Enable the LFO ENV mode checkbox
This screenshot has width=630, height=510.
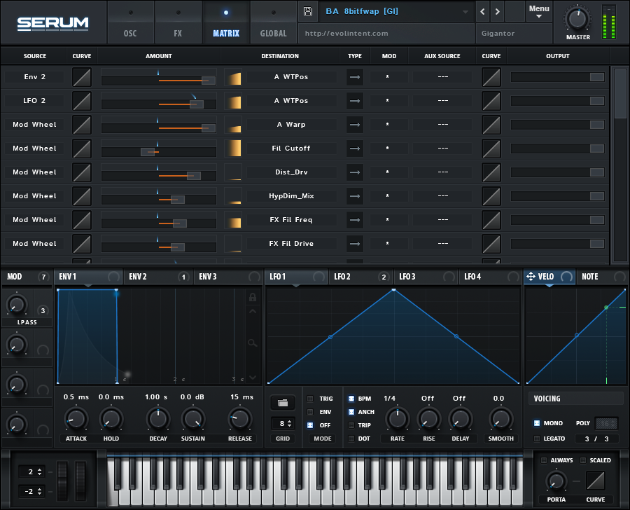tap(310, 412)
